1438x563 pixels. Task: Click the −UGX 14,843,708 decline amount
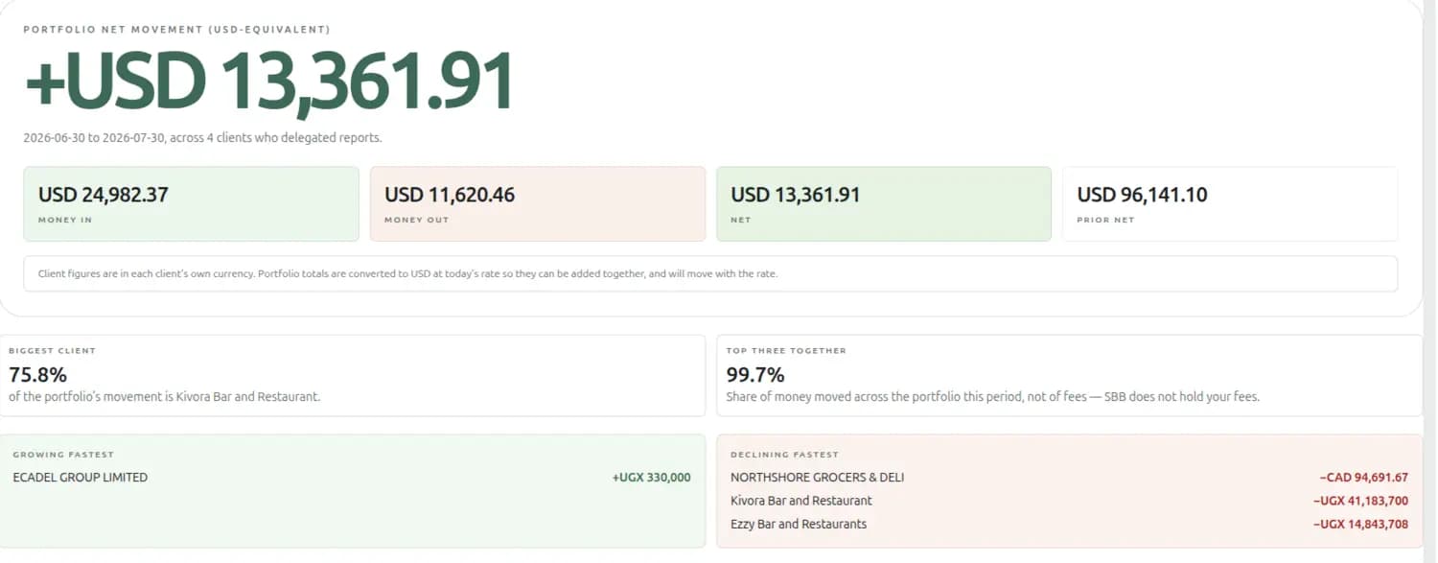[x=1360, y=524]
